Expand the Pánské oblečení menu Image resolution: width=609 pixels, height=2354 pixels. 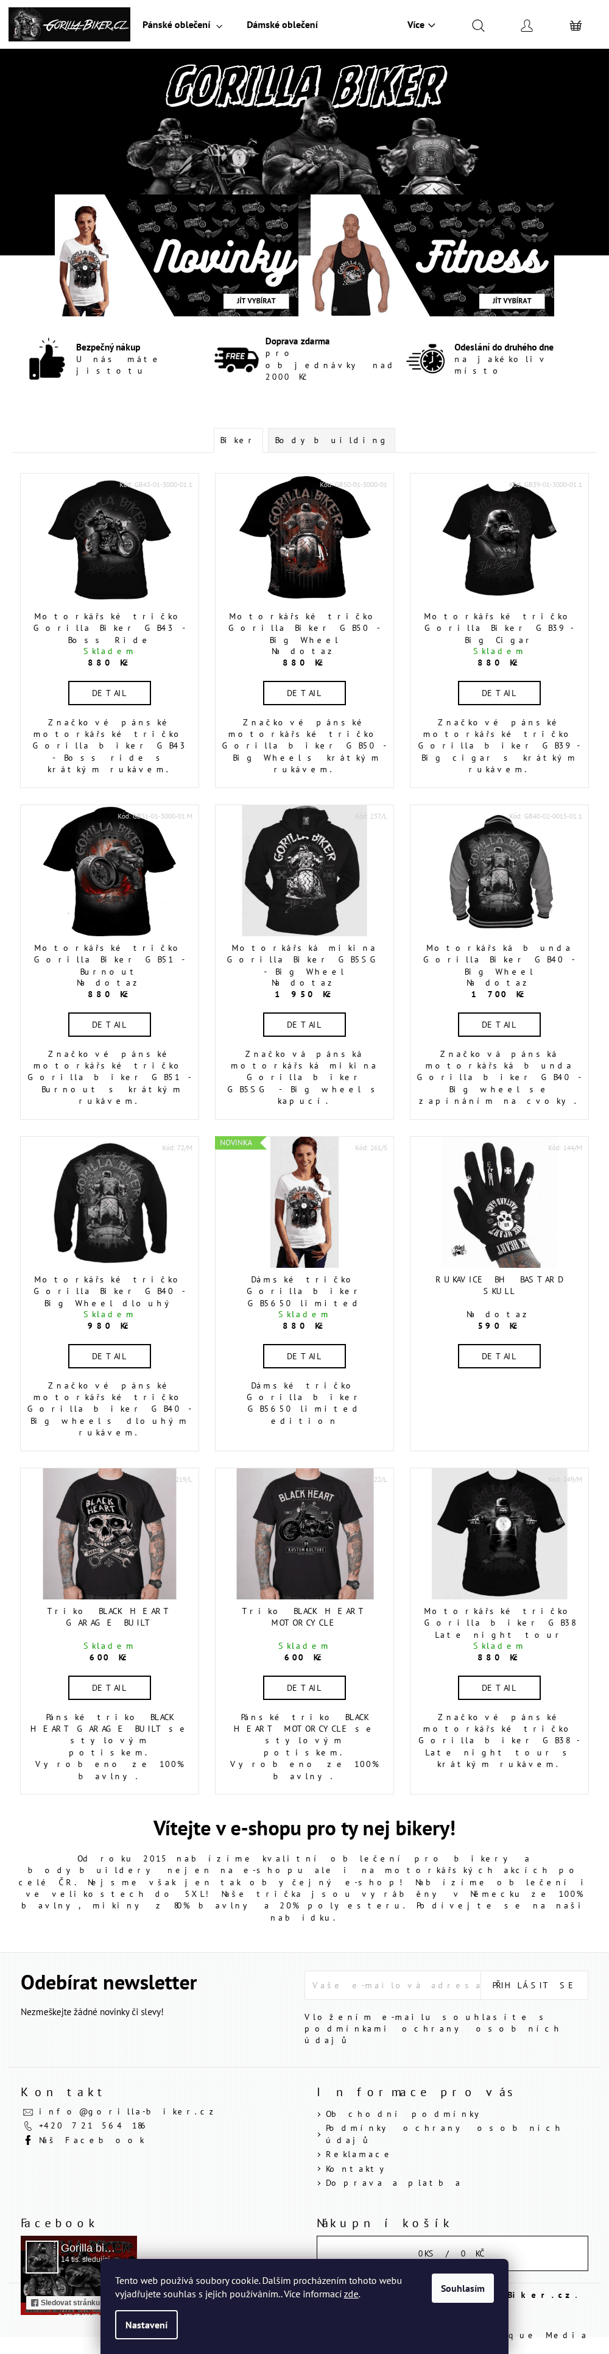(181, 24)
